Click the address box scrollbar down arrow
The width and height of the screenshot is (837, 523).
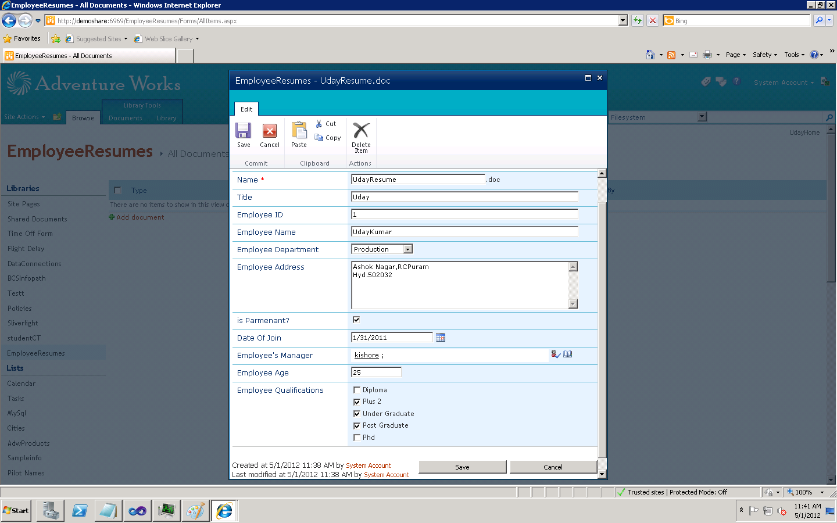click(x=573, y=304)
